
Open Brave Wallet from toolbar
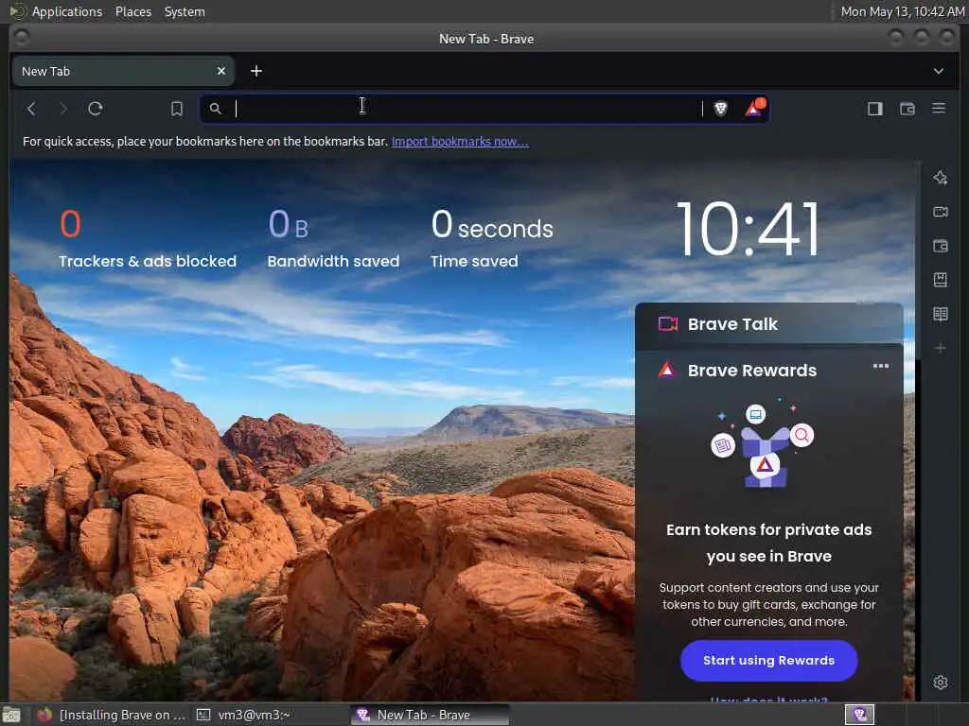(907, 109)
